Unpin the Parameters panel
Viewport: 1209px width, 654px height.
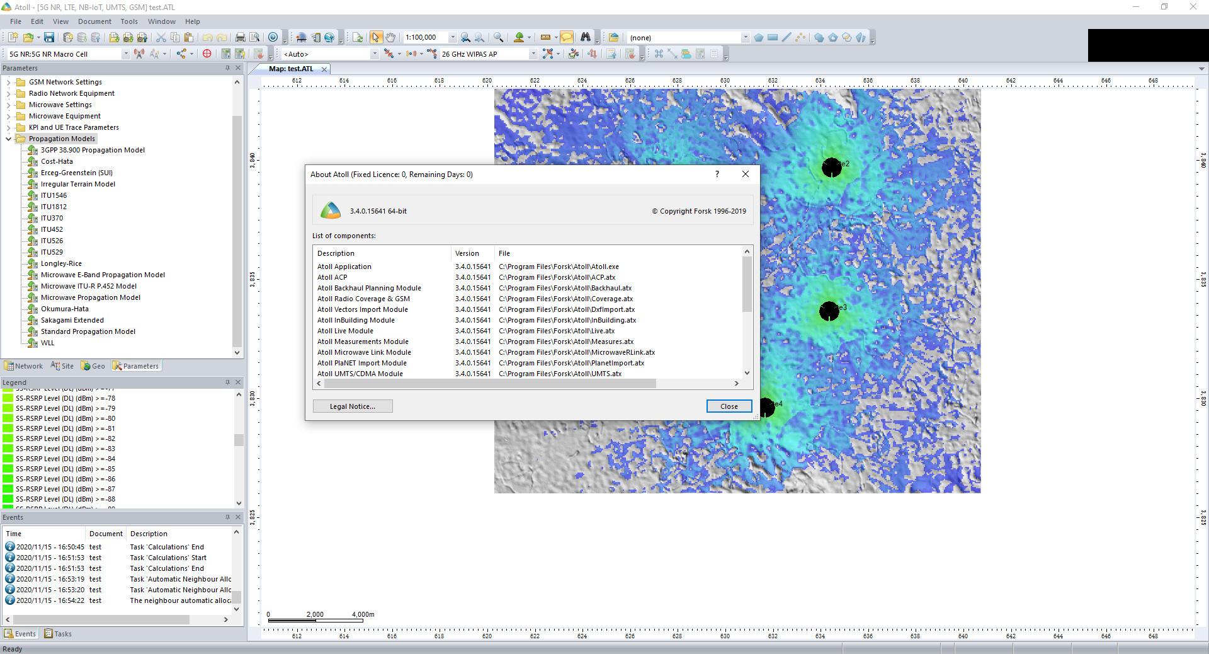tap(227, 68)
